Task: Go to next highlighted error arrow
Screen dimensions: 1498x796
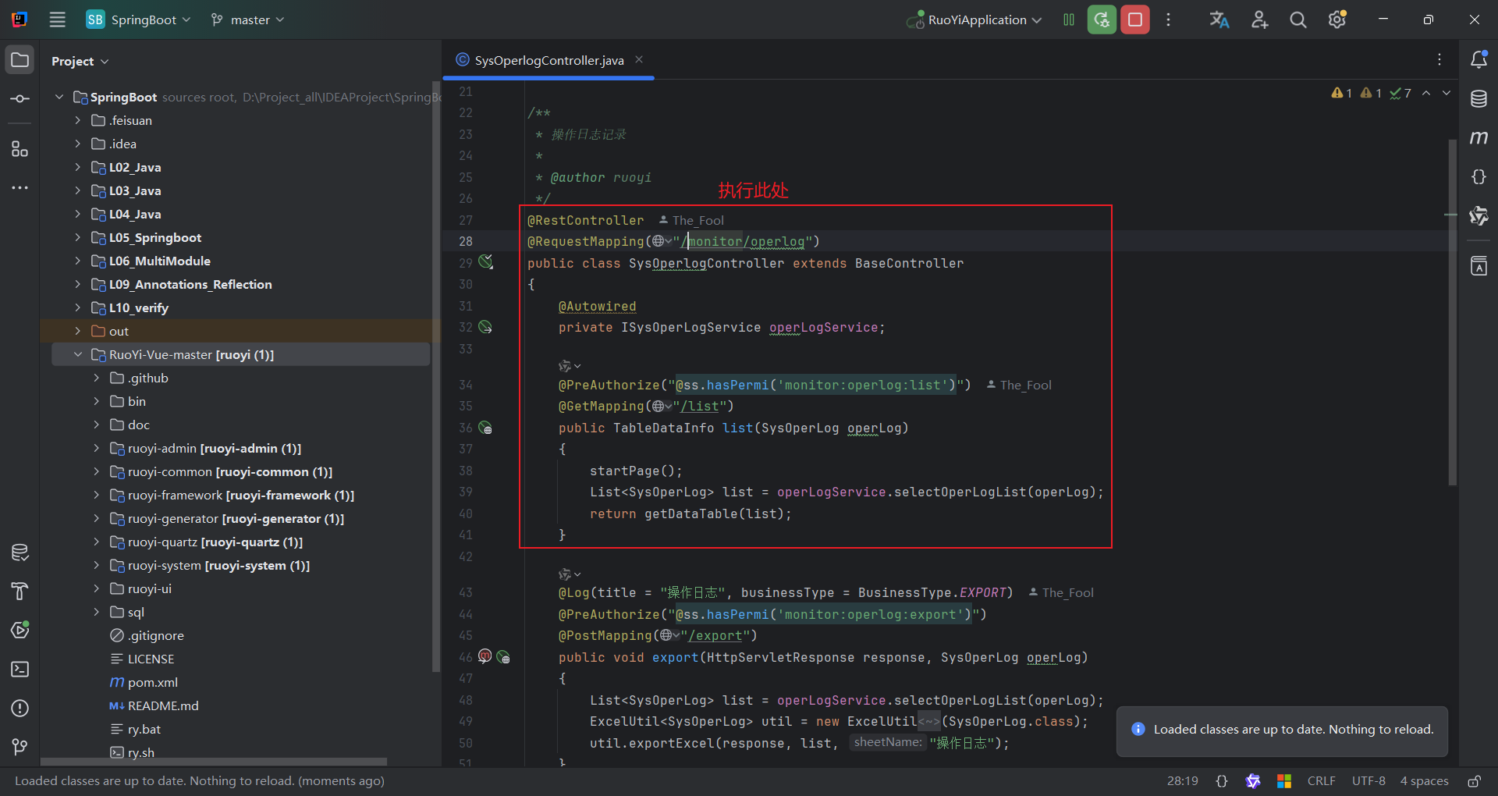Action: [1447, 93]
